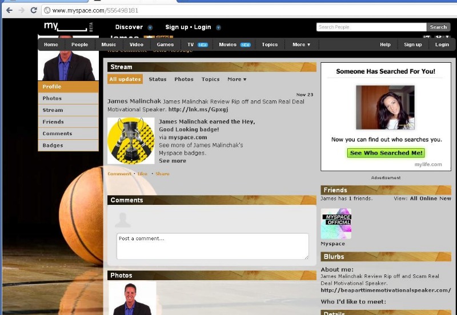457x315 pixels.
Task: Select the Stream sidebar tab
Action: coord(68,110)
